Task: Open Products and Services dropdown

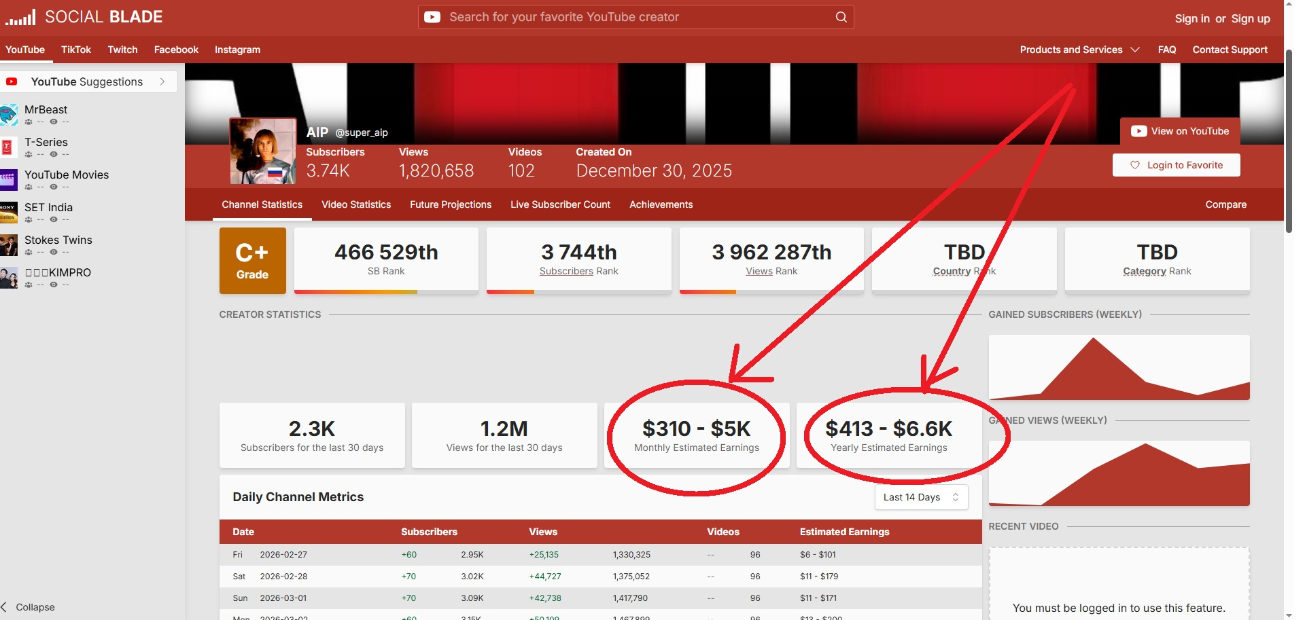Action: (x=1079, y=50)
